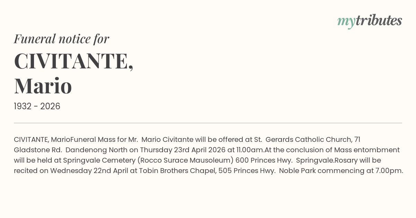Click the 1932 - 2026 date range
416x218 pixels.
[x=37, y=106]
